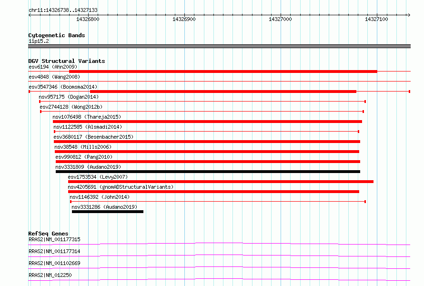Select the esv2744128 thin variant line

coord(202,112)
